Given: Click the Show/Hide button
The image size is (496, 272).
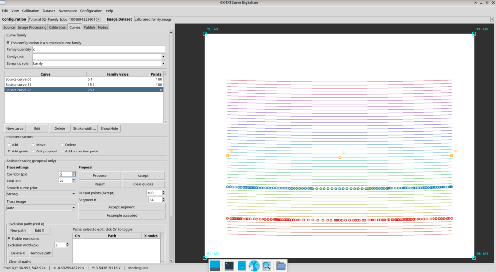Looking at the screenshot, I should 109,129.
